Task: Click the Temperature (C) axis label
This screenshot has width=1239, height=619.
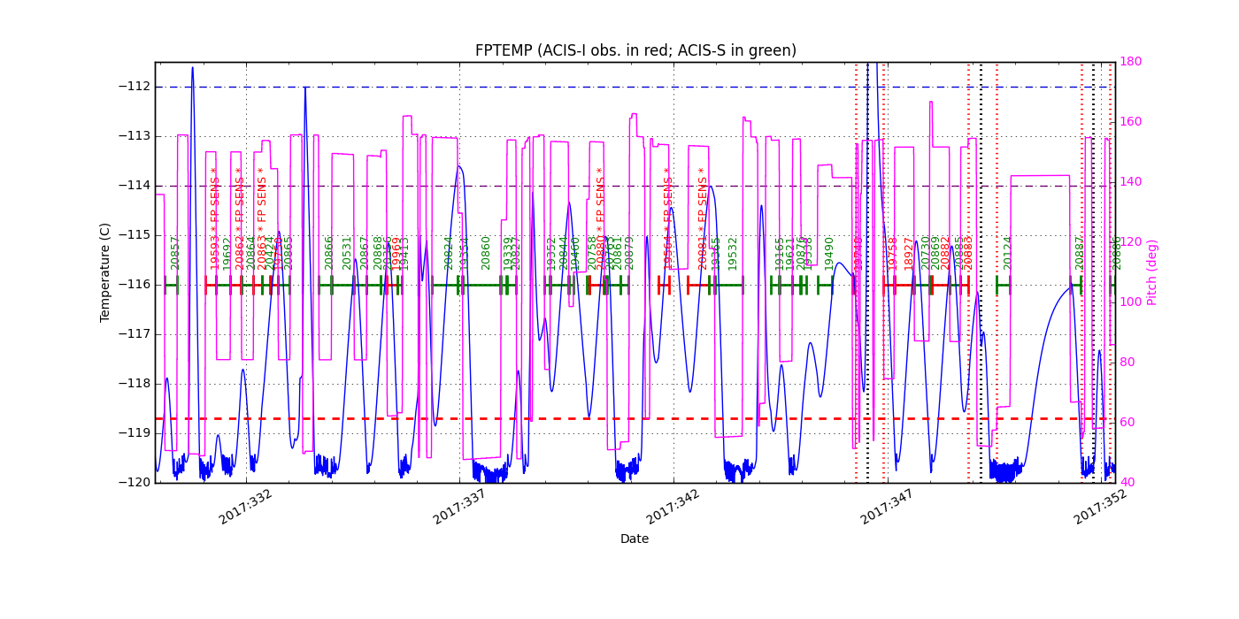Action: [104, 270]
